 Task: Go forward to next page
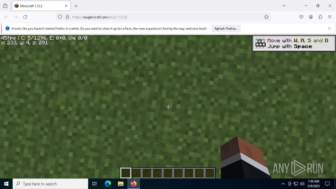[16, 17]
